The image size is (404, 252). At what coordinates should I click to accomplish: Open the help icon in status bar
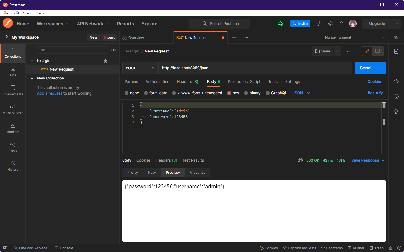[x=399, y=248]
